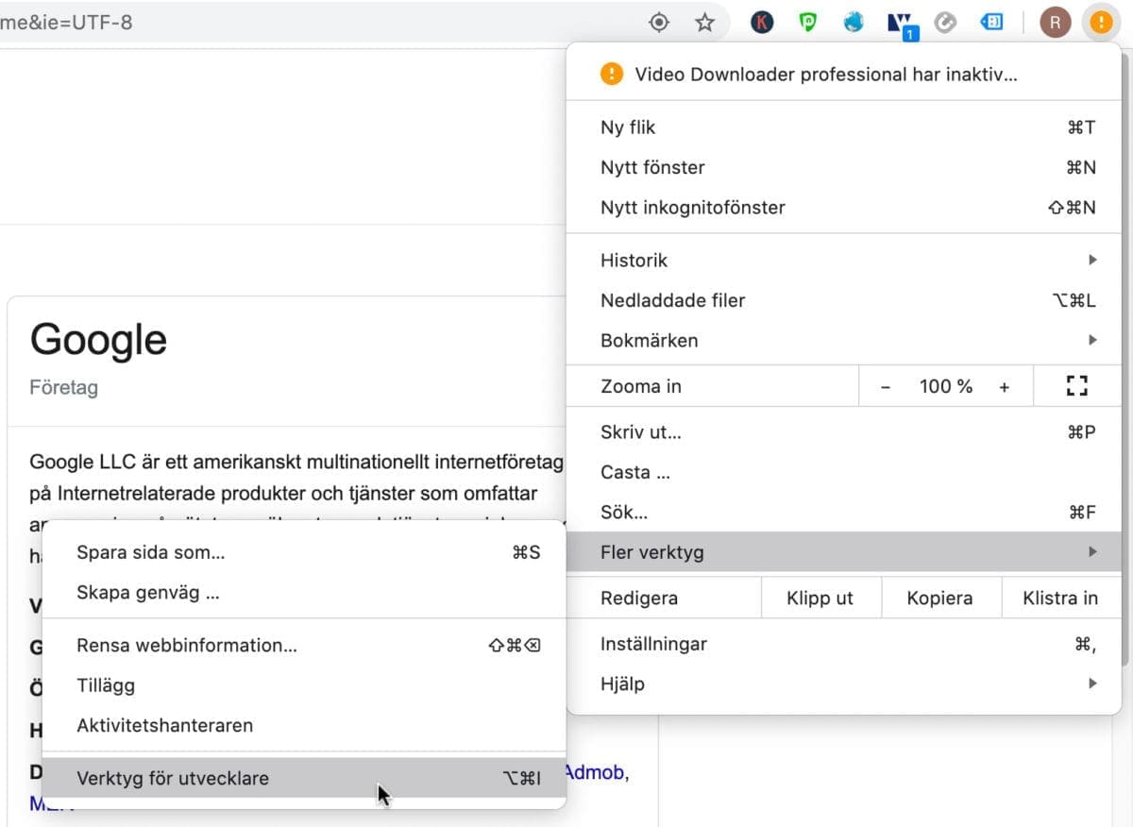Open the W extension with badge 1

(902, 25)
